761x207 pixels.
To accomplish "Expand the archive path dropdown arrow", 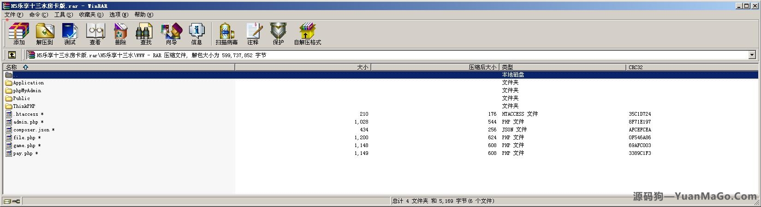I will tap(752, 55).
